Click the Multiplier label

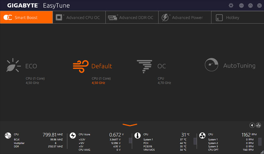point(19,143)
